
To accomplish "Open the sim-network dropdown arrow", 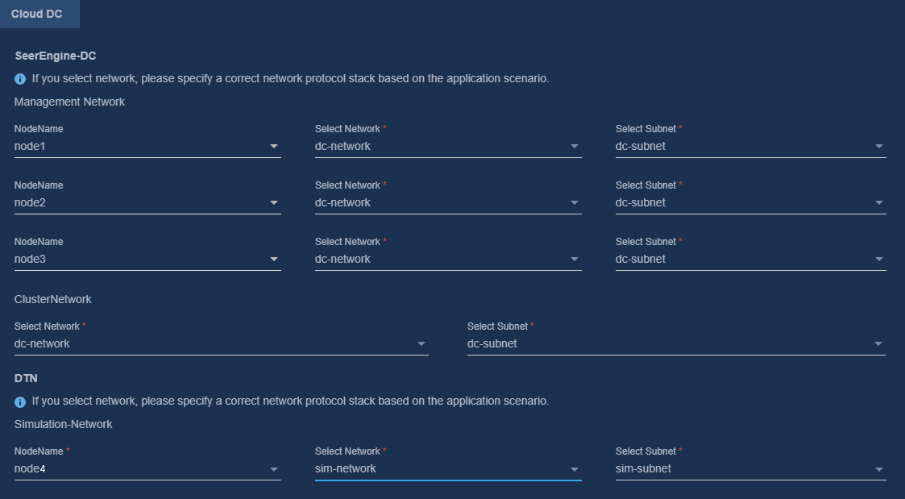I will pyautogui.click(x=575, y=469).
